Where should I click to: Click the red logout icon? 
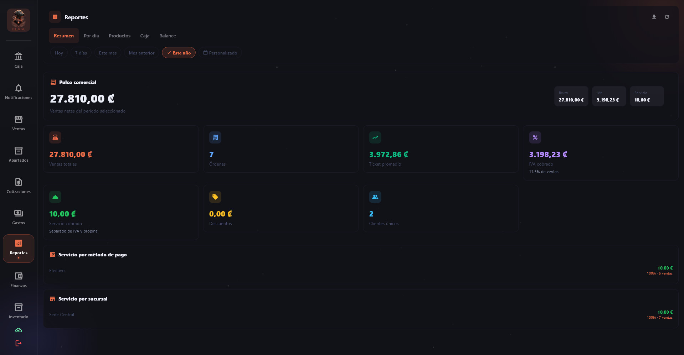click(19, 343)
